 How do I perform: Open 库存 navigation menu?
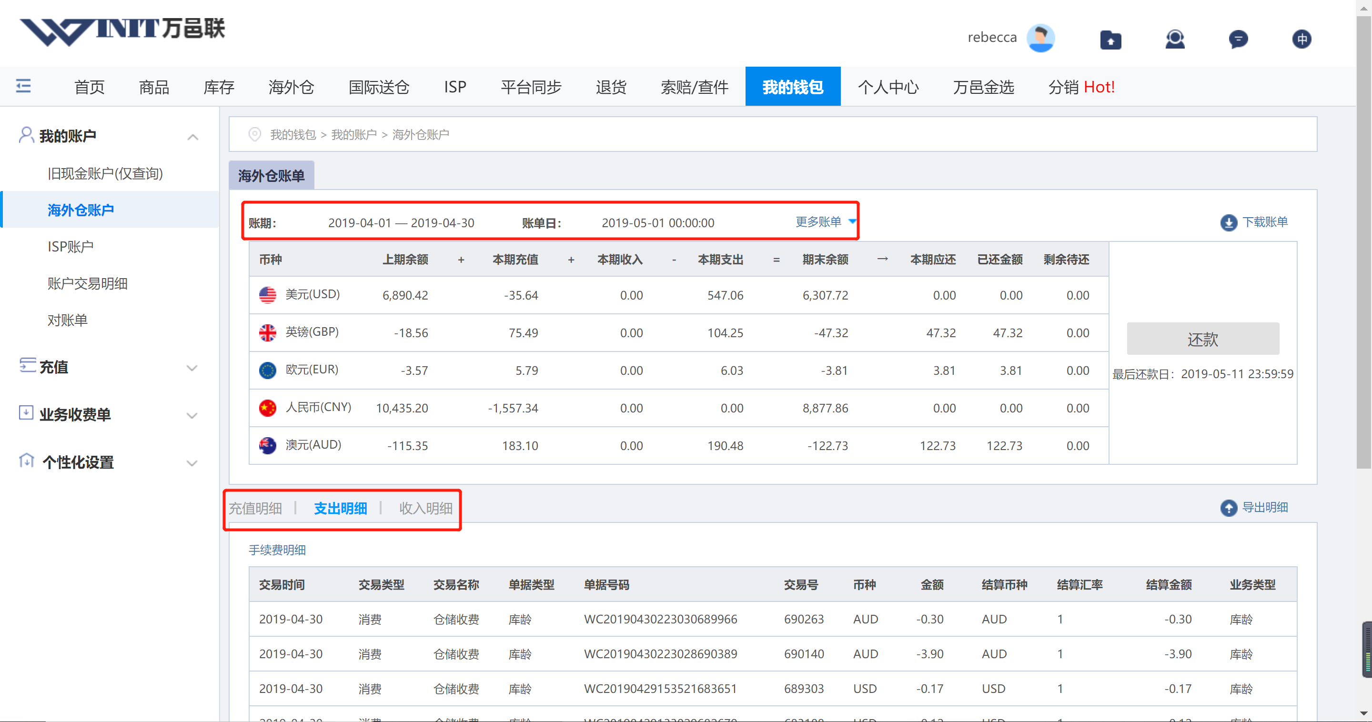pos(219,87)
